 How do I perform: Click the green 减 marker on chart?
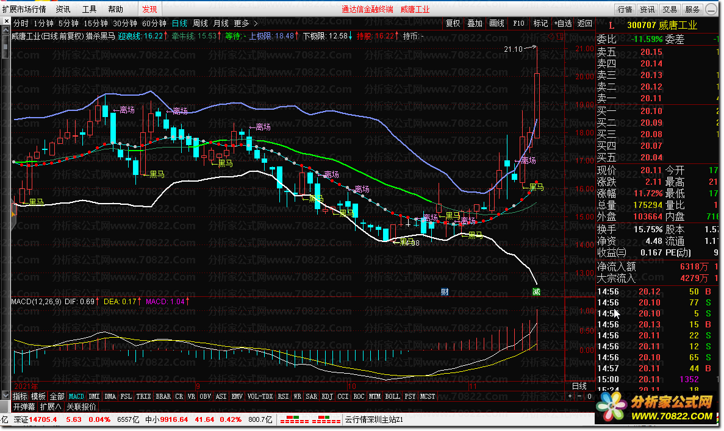point(536,291)
